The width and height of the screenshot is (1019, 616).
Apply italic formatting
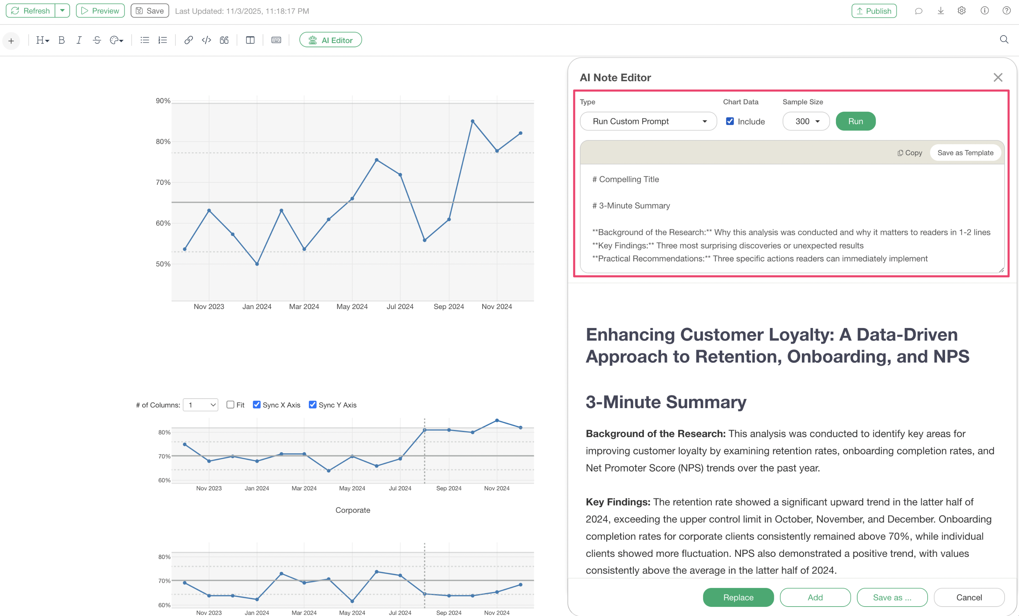79,40
